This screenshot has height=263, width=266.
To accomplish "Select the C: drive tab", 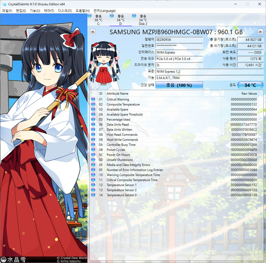I will (x=98, y=20).
